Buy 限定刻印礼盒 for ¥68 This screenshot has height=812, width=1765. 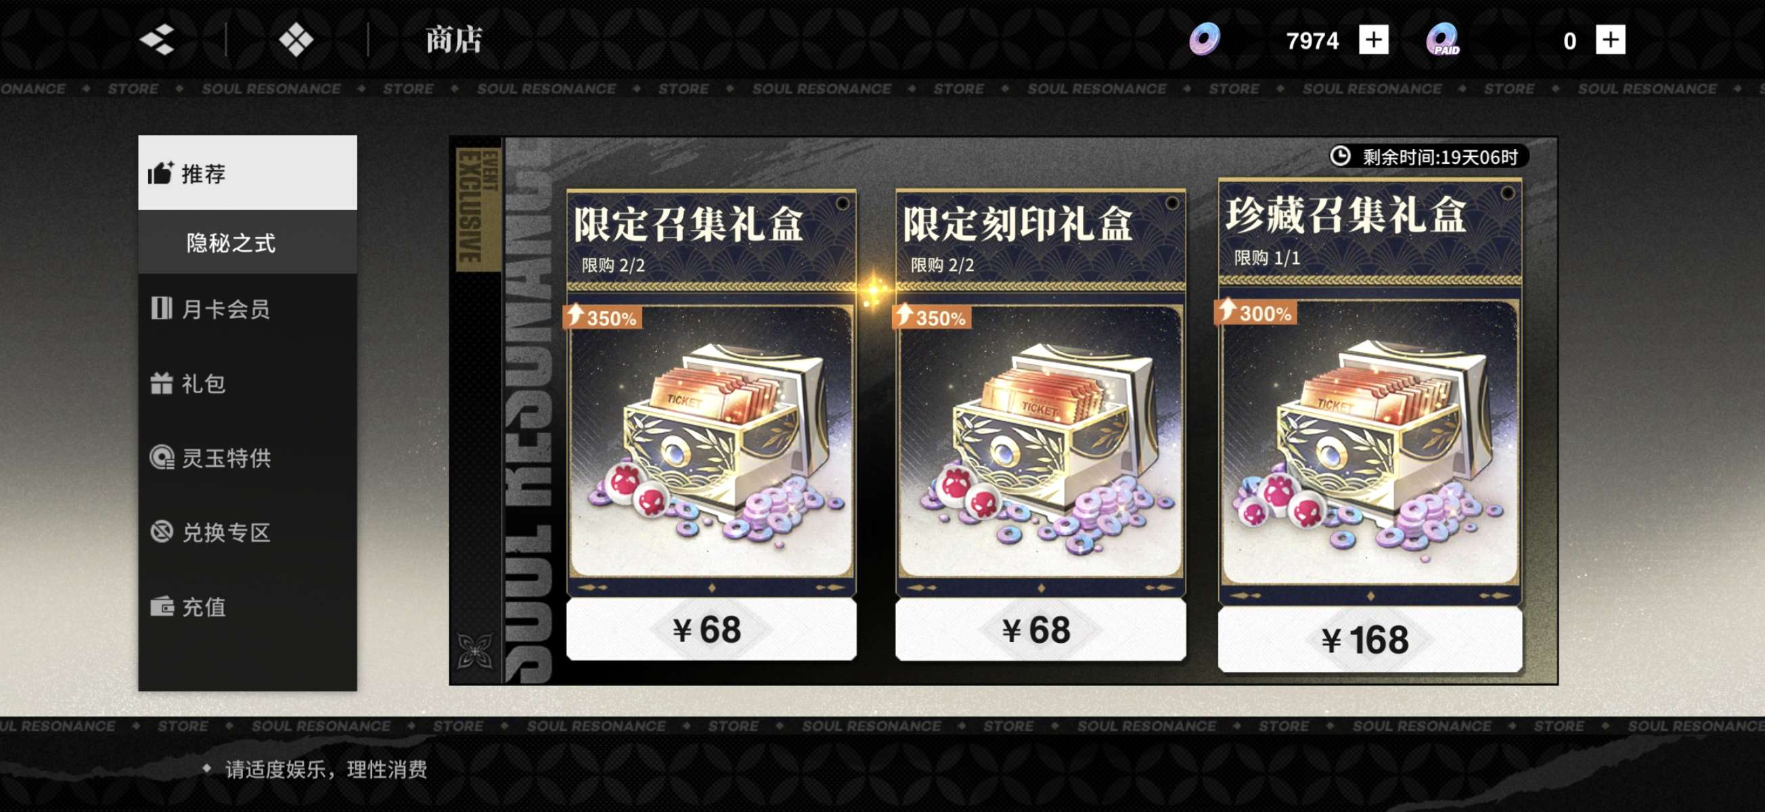(1040, 629)
